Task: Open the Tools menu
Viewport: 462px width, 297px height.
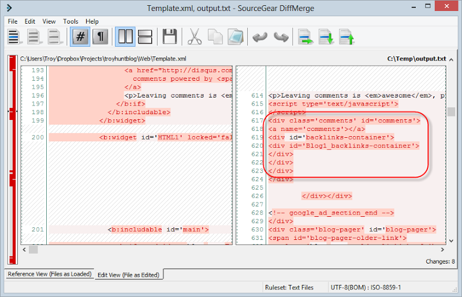Action: pos(70,21)
